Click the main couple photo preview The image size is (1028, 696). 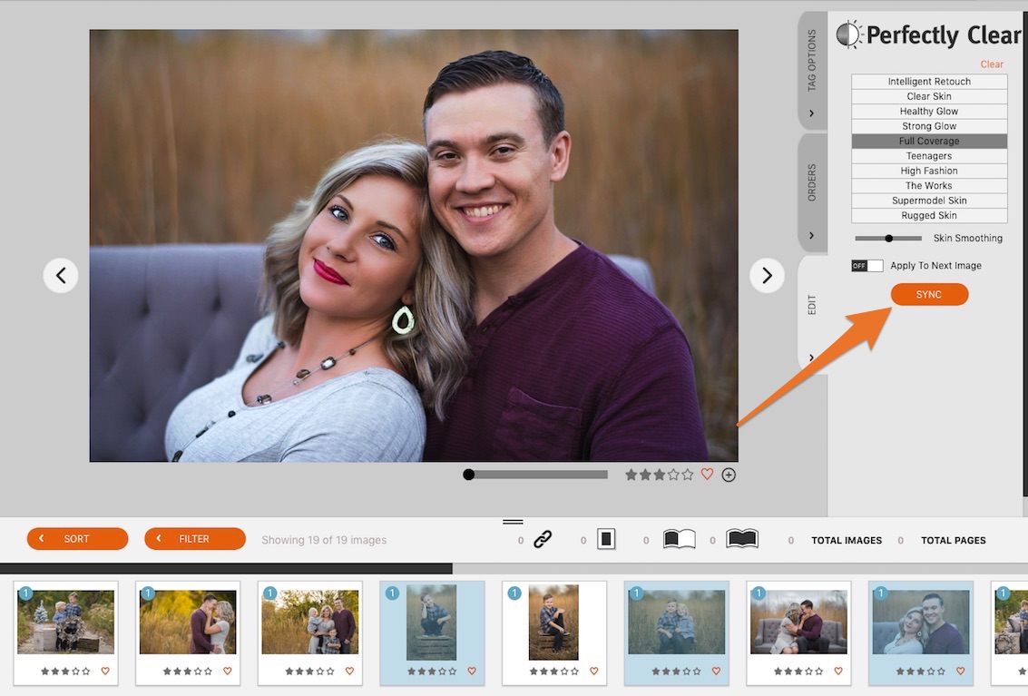(x=414, y=245)
